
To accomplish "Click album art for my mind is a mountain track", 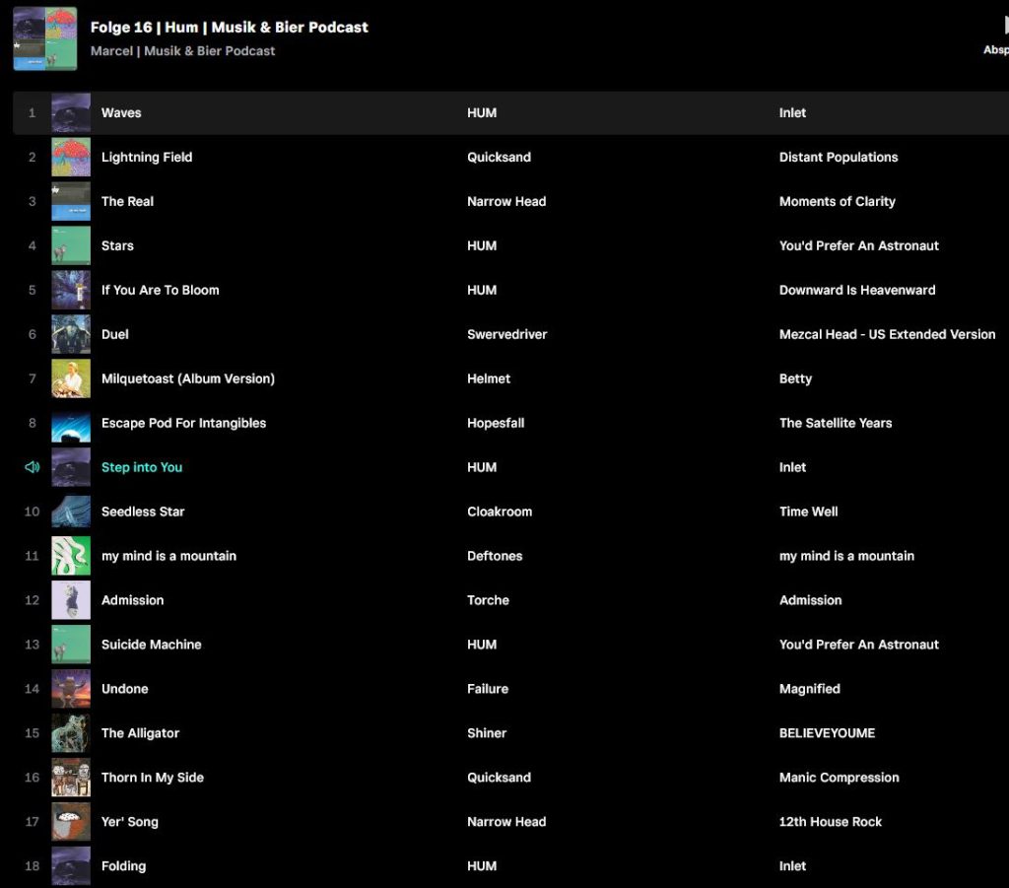I will click(x=71, y=556).
